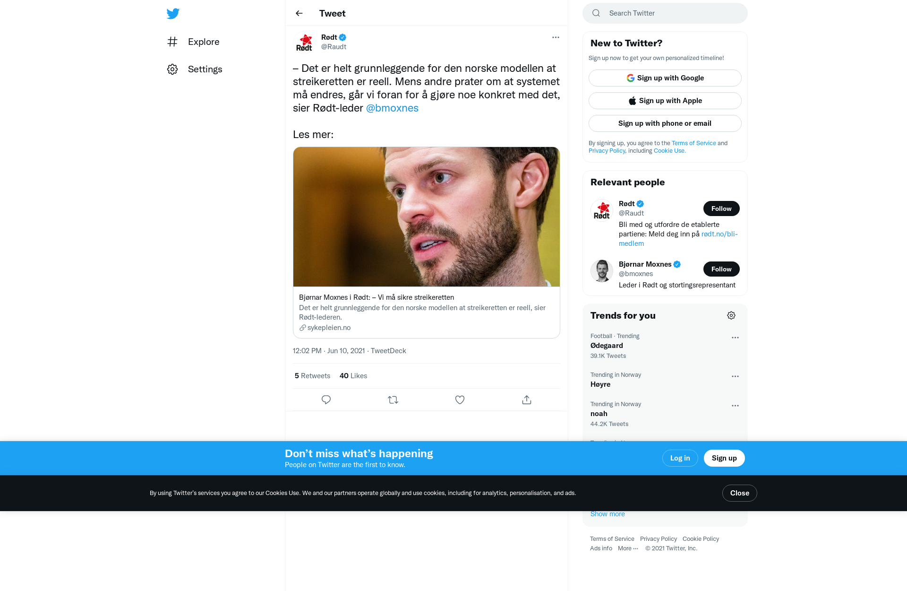Like the tweet with the heart icon
Image resolution: width=907 pixels, height=591 pixels.
[x=460, y=400]
